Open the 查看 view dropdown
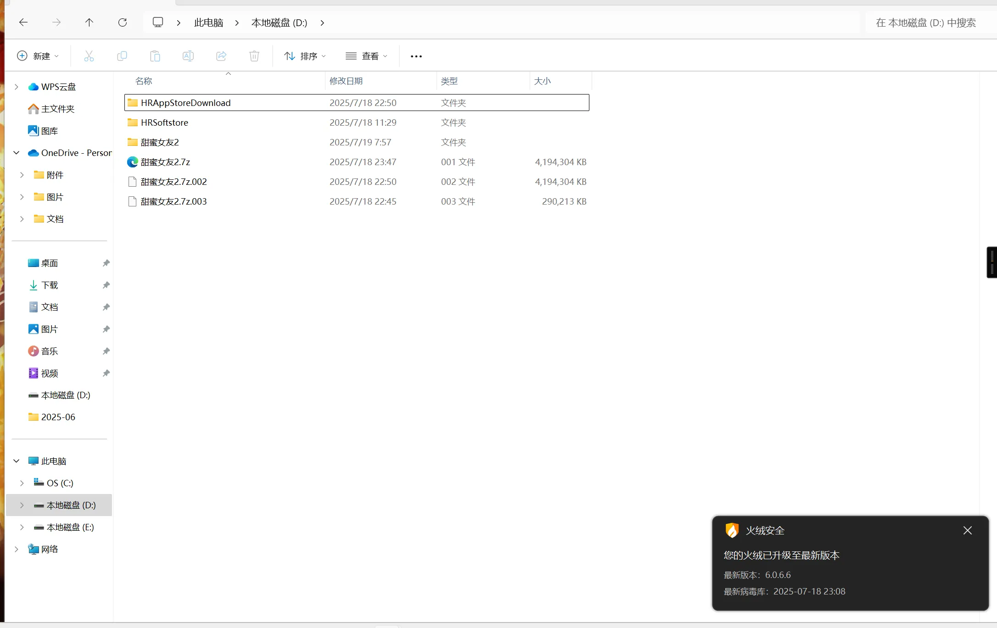This screenshot has width=997, height=628. pyautogui.click(x=367, y=56)
